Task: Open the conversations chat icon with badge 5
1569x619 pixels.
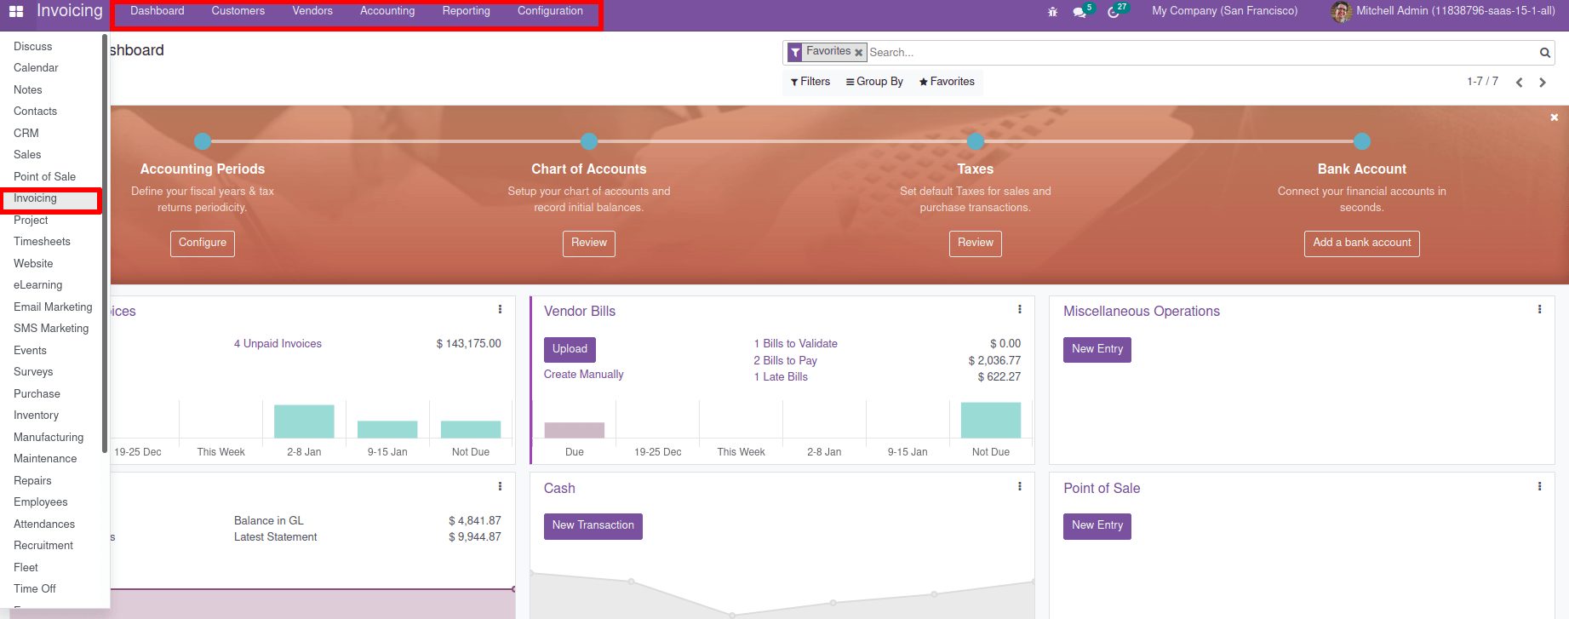Action: (x=1079, y=12)
